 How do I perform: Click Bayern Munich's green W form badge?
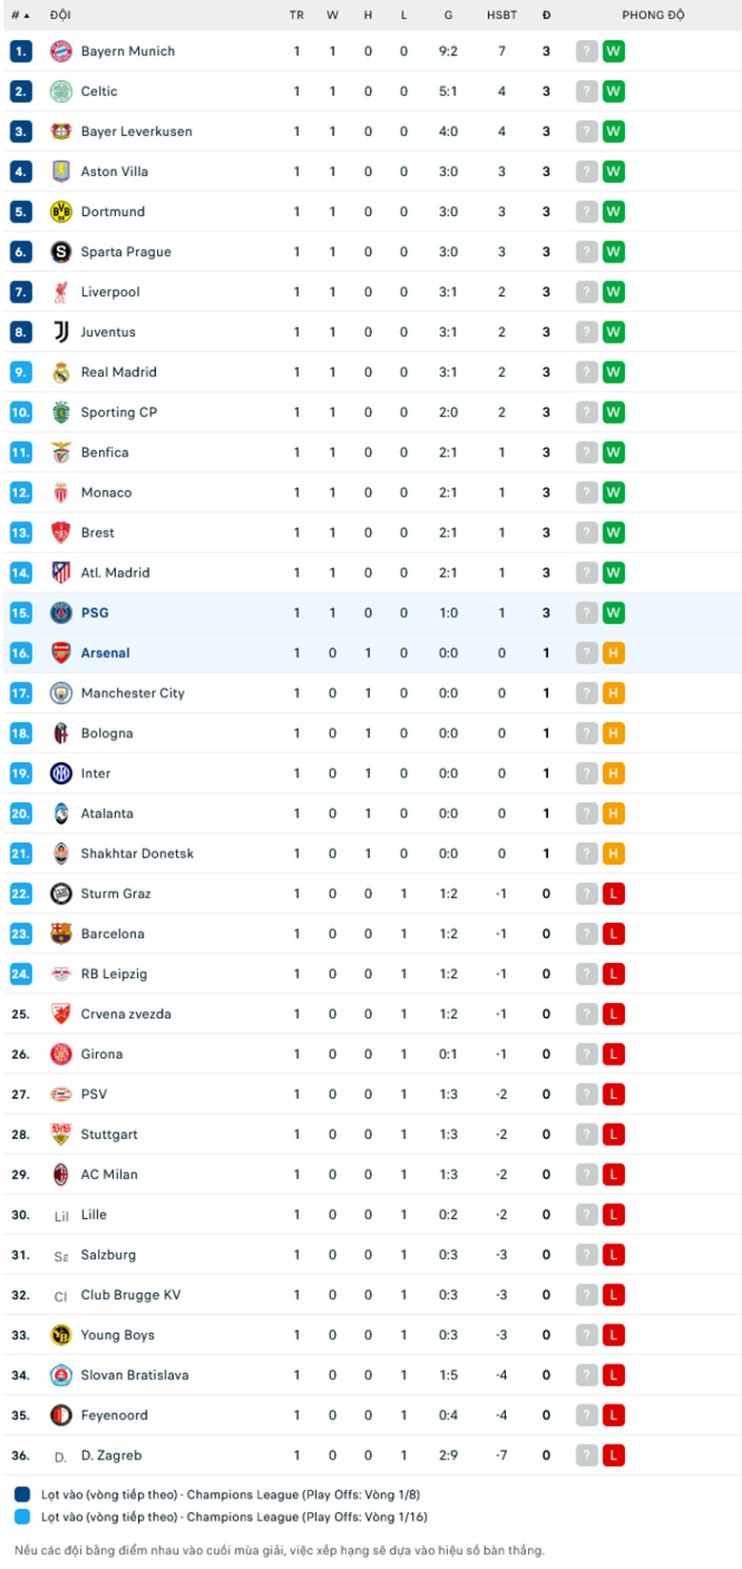[614, 51]
